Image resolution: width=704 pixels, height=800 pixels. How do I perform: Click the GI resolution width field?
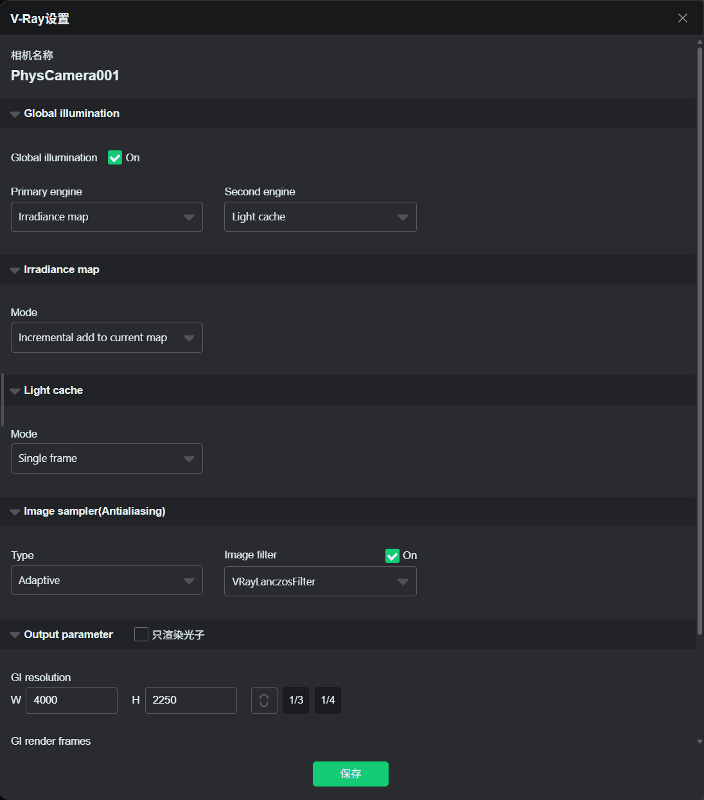pos(71,700)
